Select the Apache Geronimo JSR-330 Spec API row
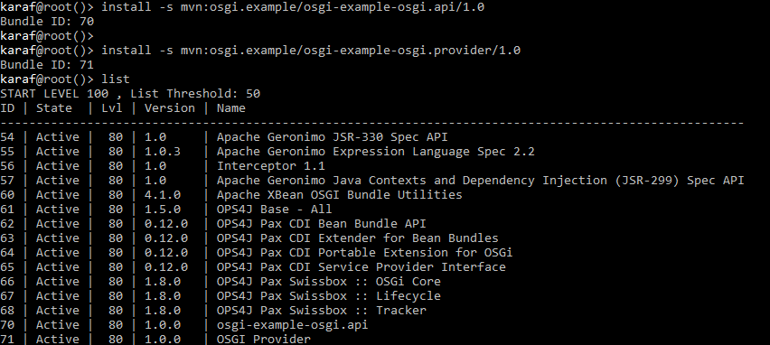The image size is (770, 345). pyautogui.click(x=224, y=137)
